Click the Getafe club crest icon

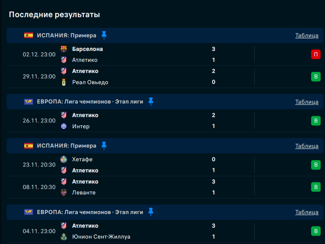pos(64,159)
